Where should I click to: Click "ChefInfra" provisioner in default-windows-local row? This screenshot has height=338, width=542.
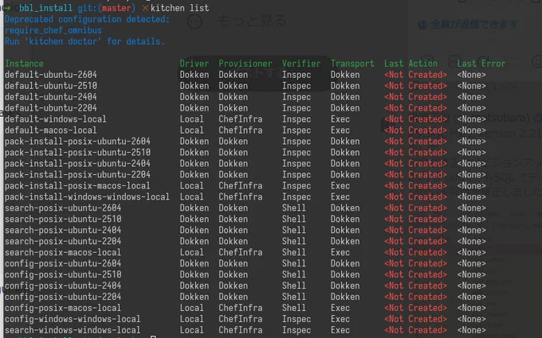[240, 119]
